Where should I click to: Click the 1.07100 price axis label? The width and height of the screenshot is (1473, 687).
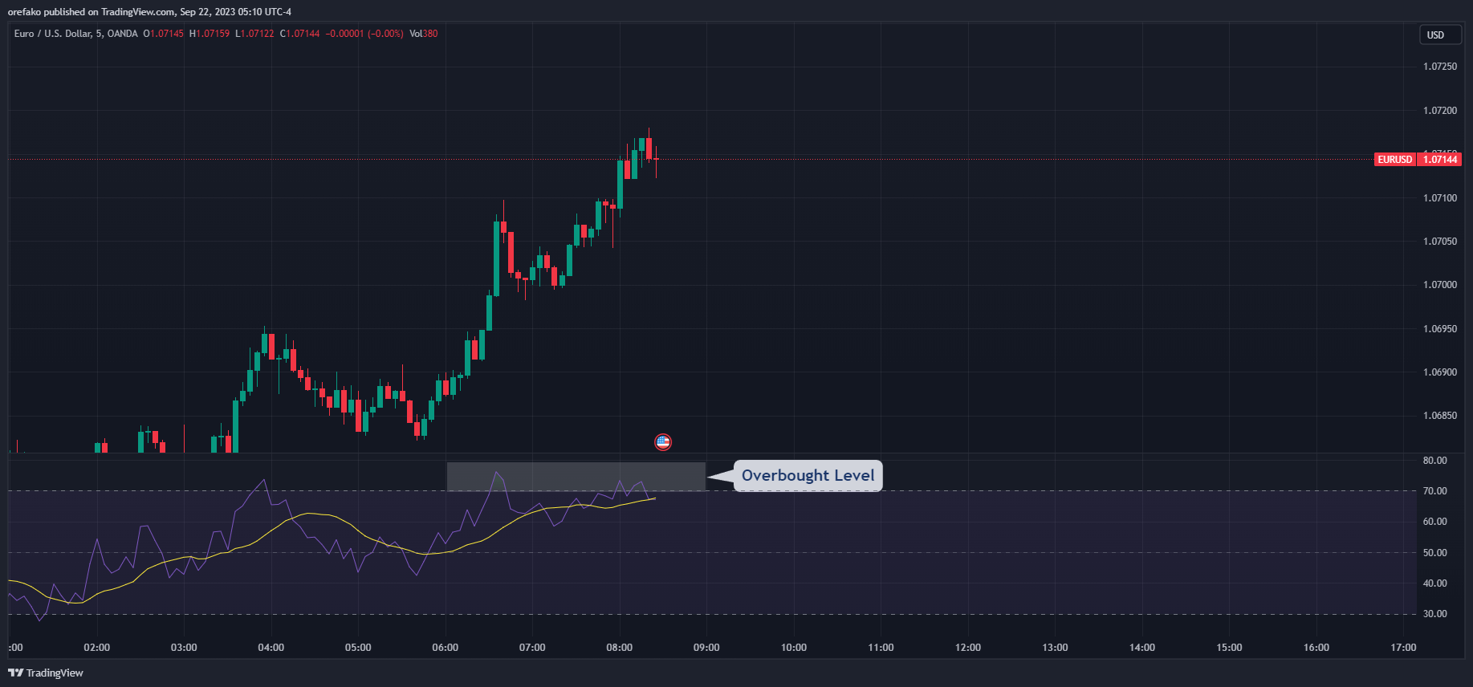[x=1440, y=198]
